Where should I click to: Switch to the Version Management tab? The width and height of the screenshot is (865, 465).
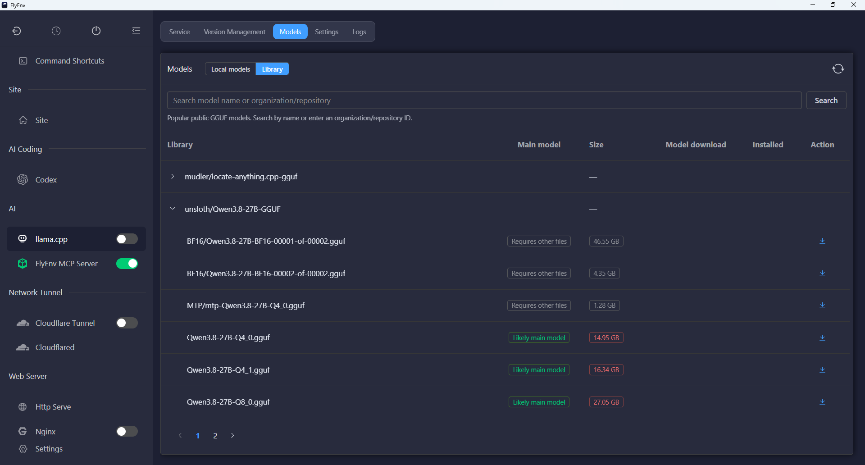[x=234, y=32]
